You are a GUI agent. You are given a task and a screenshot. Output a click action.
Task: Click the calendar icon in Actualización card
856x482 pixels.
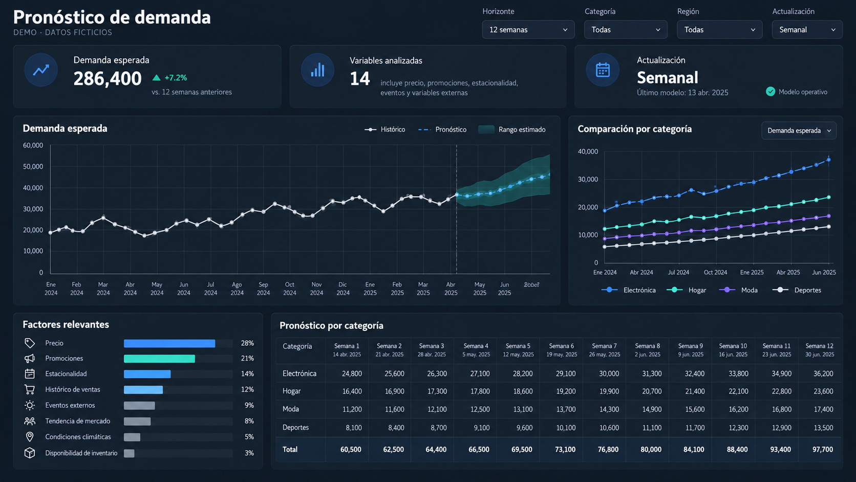(603, 70)
